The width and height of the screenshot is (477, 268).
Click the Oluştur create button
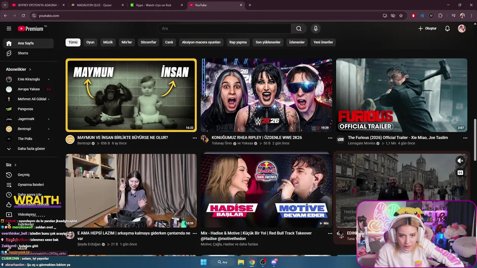[427, 29]
